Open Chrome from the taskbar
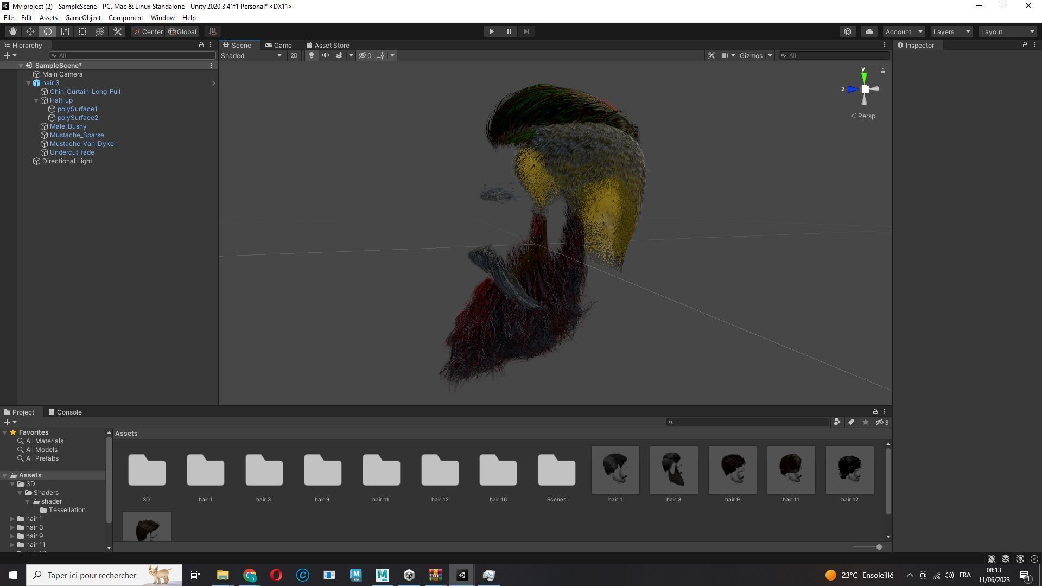The width and height of the screenshot is (1042, 586). pos(250,575)
